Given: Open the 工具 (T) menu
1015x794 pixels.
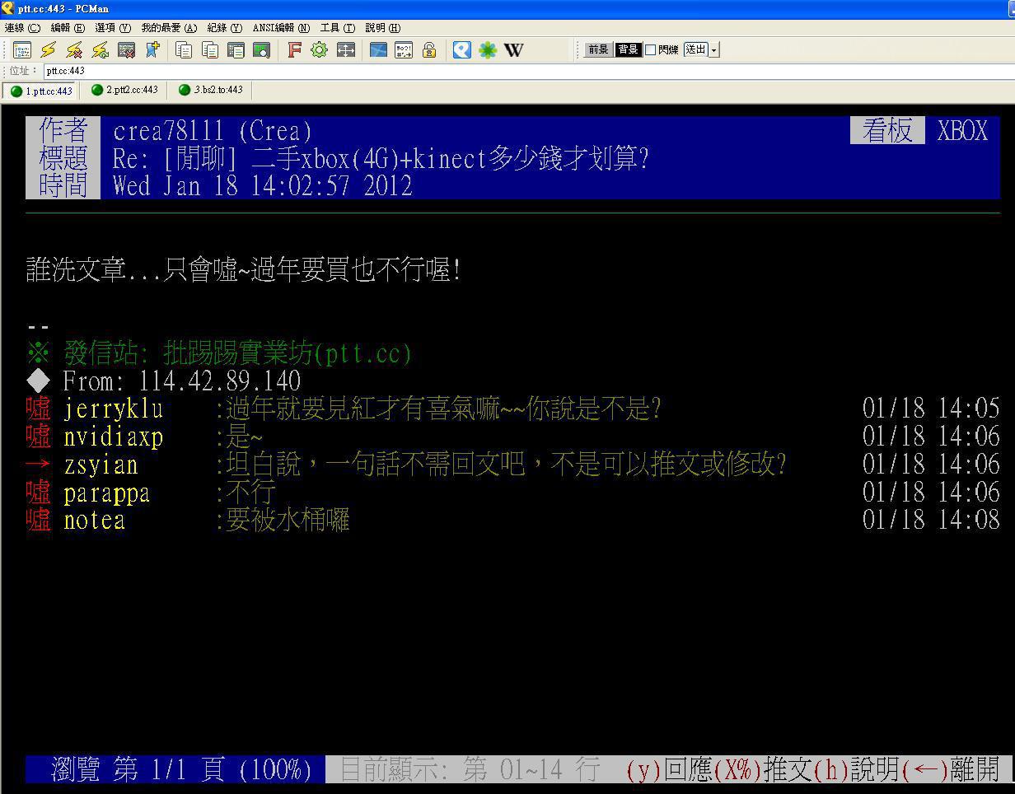Looking at the screenshot, I should (x=337, y=28).
